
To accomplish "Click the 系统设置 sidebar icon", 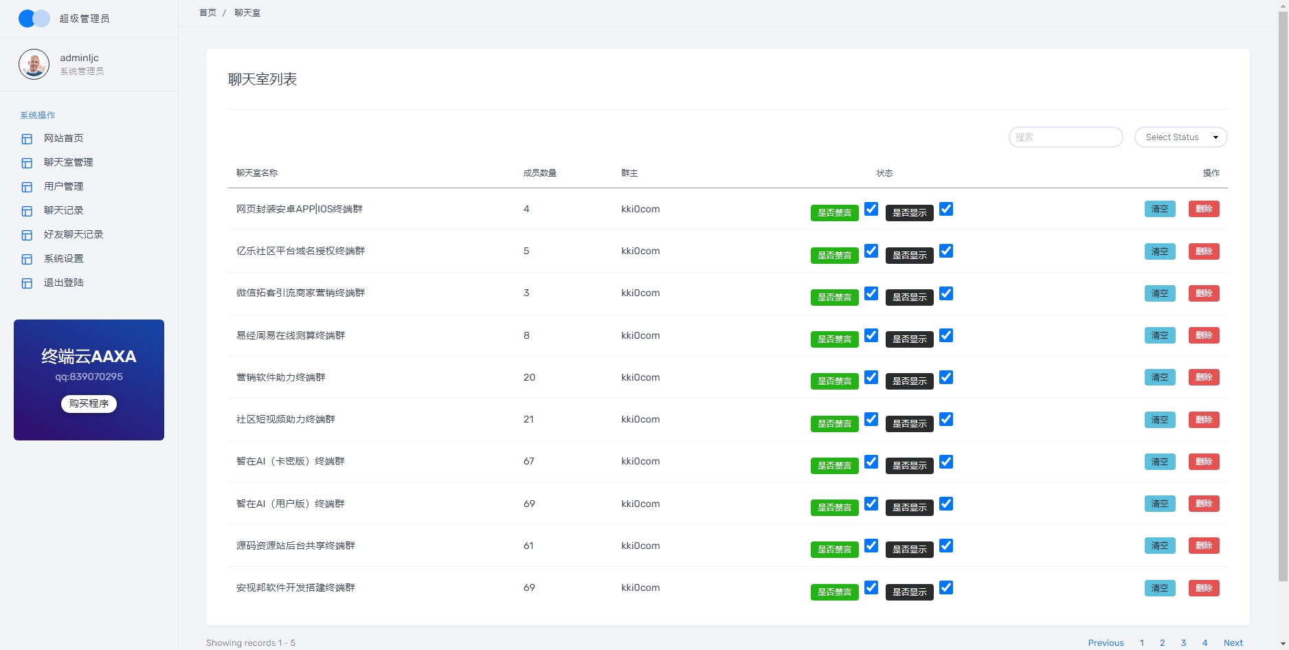I will tap(27, 259).
